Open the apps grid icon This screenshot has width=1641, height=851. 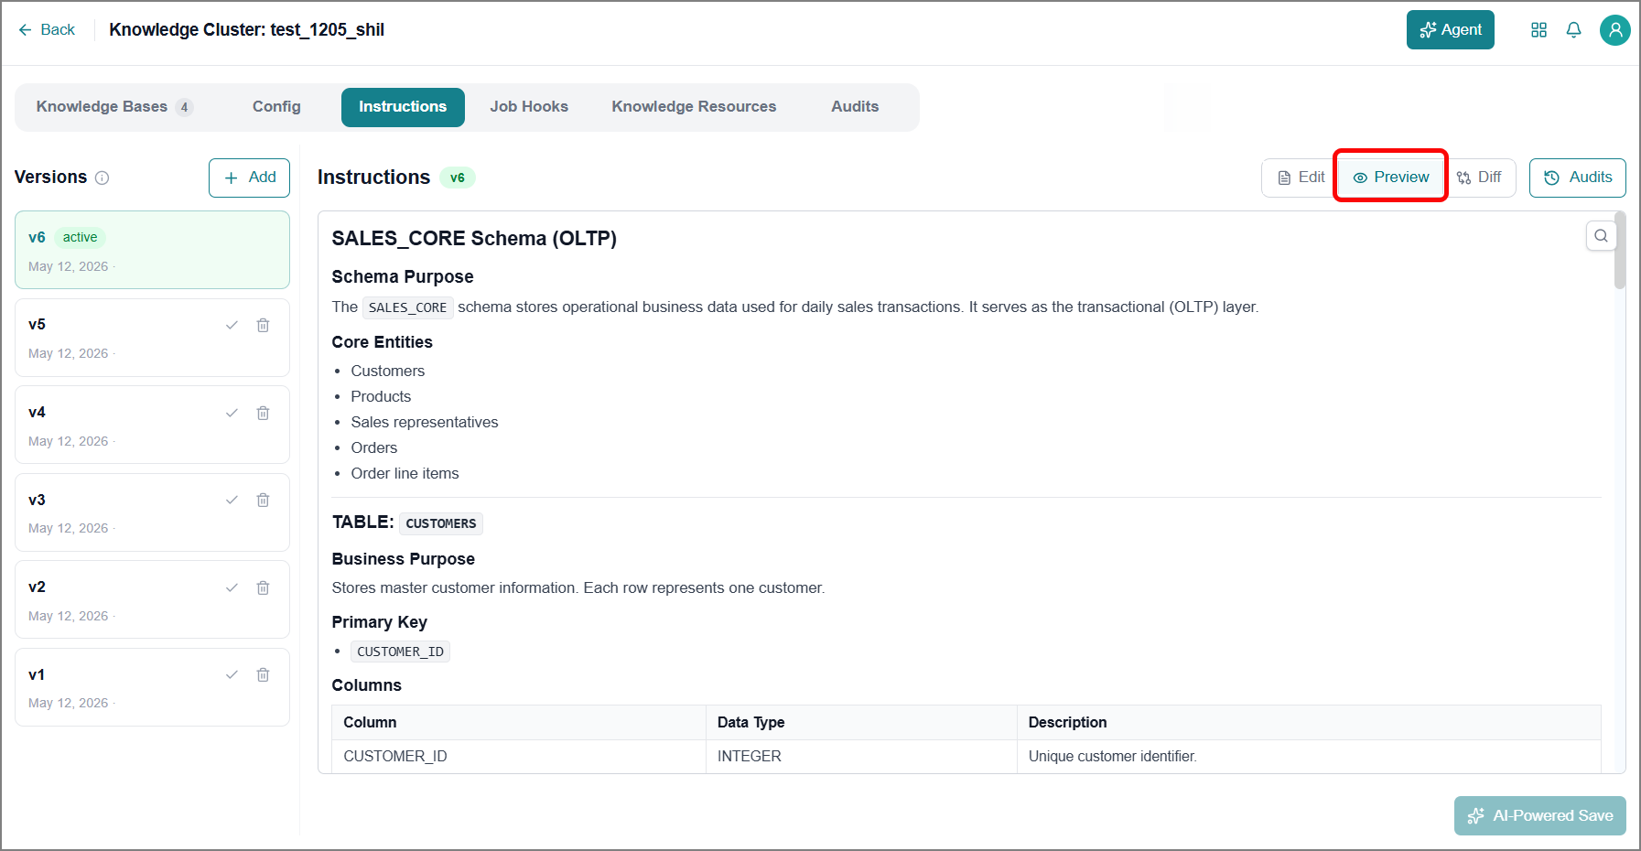coord(1538,30)
